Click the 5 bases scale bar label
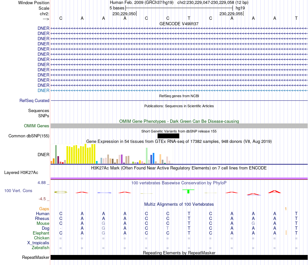The height and width of the screenshot is (265, 308). tap(117, 8)
